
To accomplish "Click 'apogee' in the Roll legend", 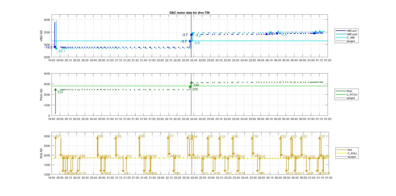I will tap(352, 157).
